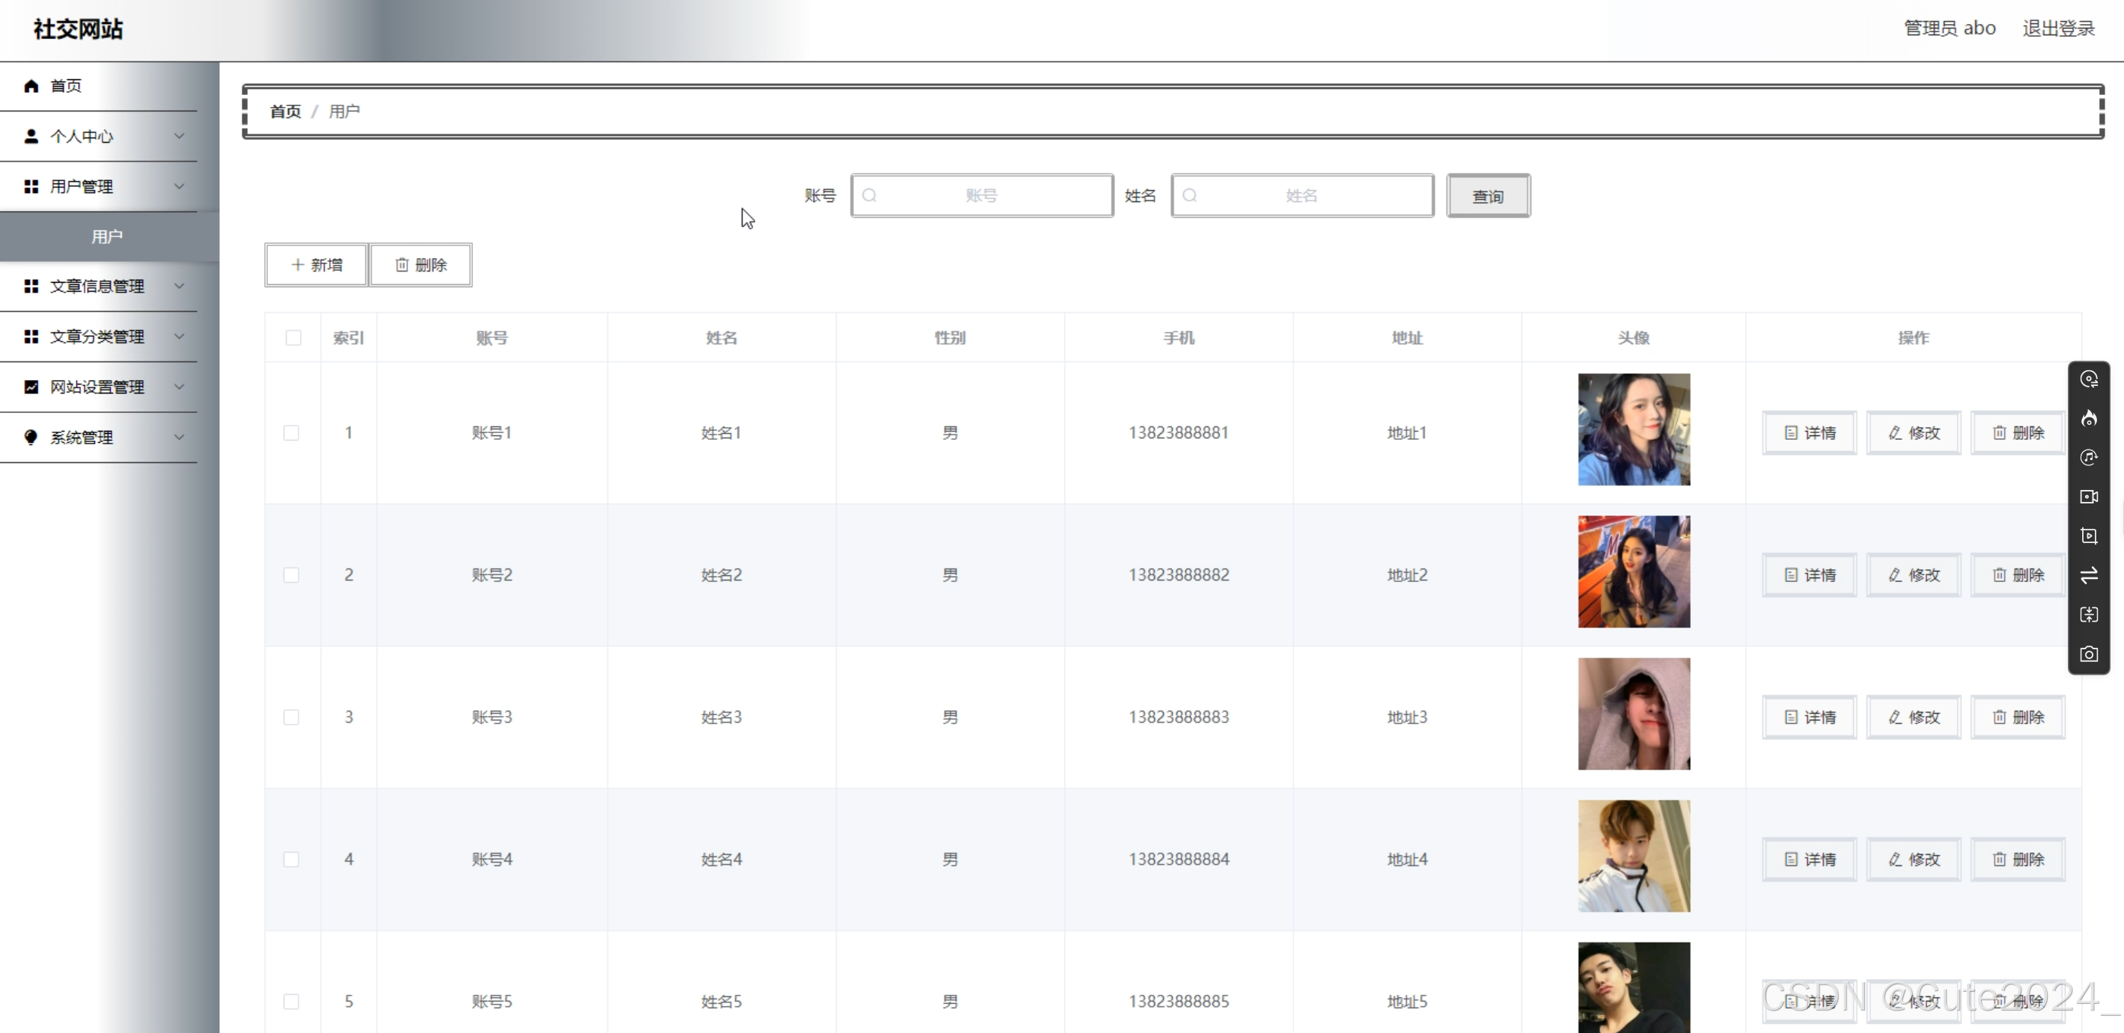The height and width of the screenshot is (1033, 2124).
Task: Select the 用户 submenu item in sidebar
Action: click(x=107, y=236)
